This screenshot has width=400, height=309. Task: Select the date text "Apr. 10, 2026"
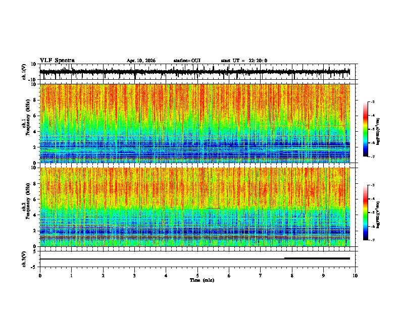(141, 61)
